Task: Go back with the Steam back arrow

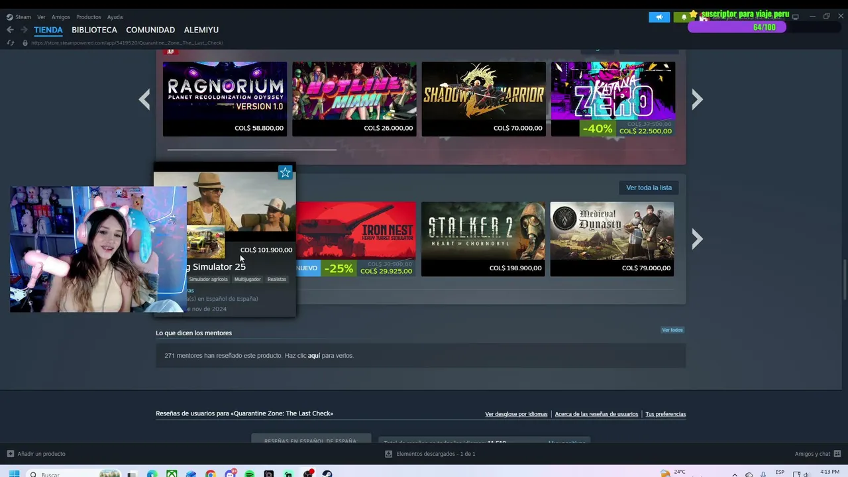Action: (10, 30)
